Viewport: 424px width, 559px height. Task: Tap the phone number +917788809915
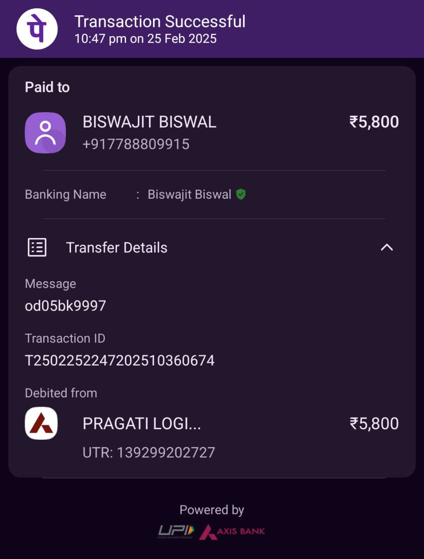point(136,144)
